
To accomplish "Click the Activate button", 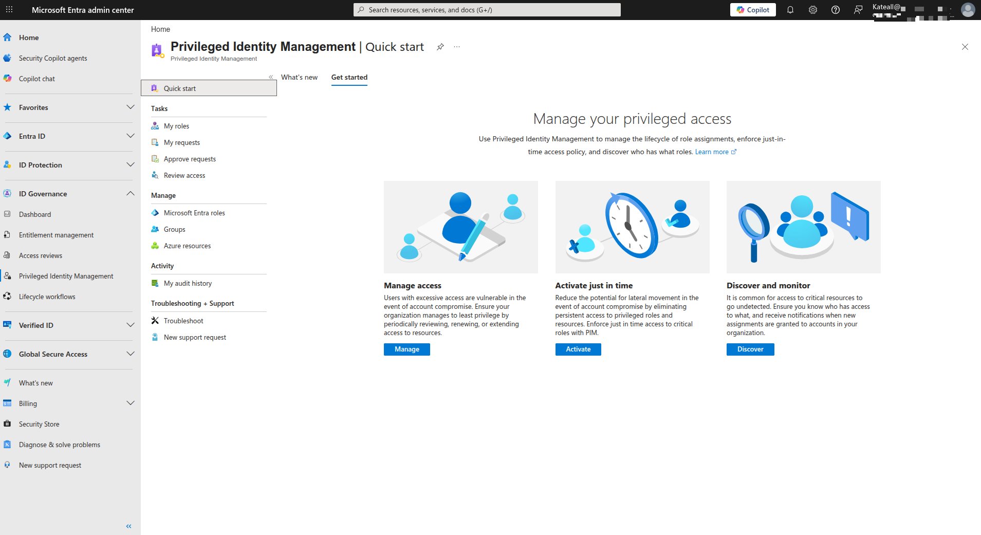I will (x=578, y=349).
